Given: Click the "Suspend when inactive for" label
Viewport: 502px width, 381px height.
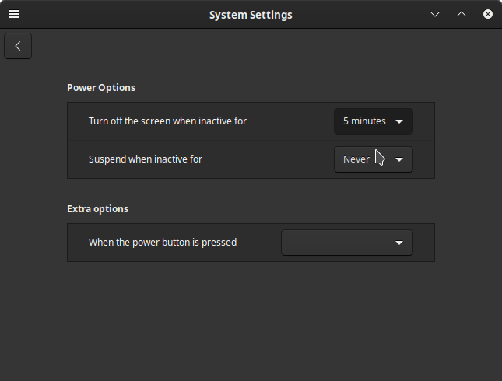Looking at the screenshot, I should click(x=146, y=159).
